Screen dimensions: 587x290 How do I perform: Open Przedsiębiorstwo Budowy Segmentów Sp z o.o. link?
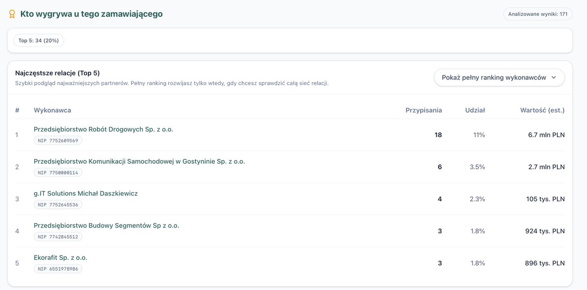pyautogui.click(x=106, y=226)
